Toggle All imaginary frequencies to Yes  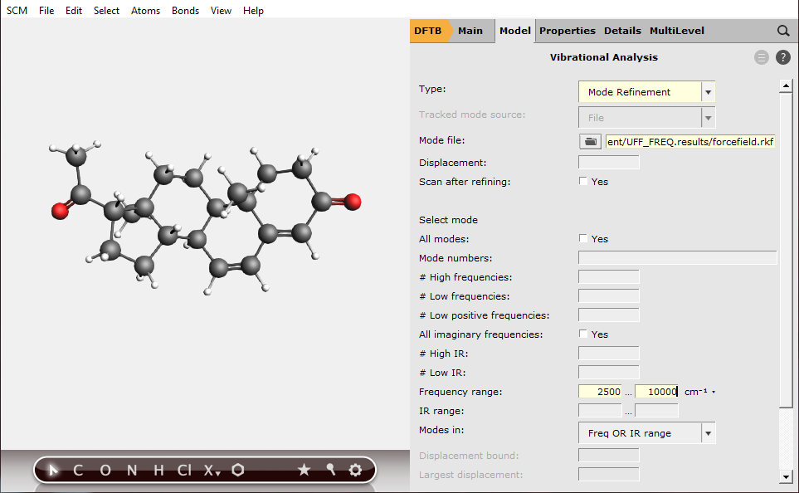[x=582, y=334]
